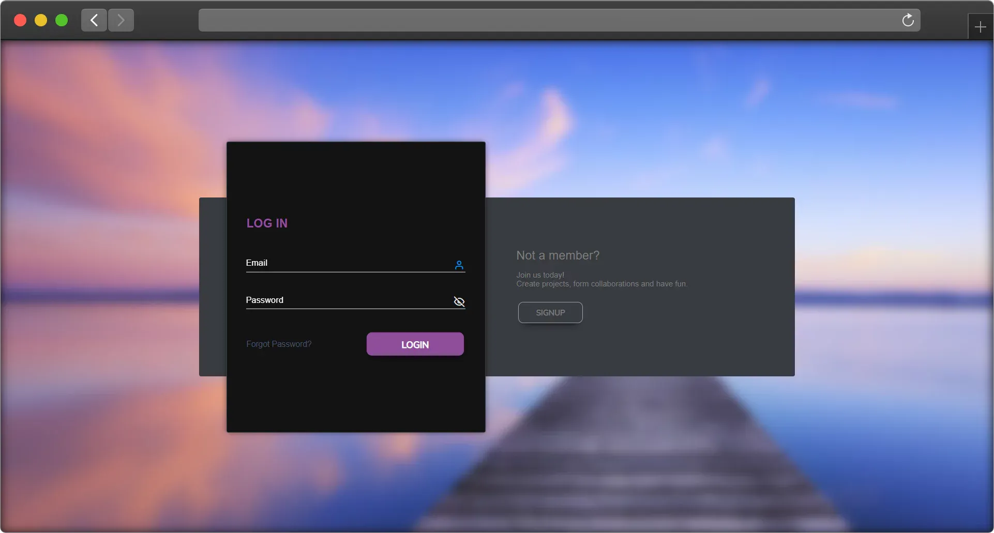The width and height of the screenshot is (994, 533).
Task: Click the purple LOGIN button
Action: [x=415, y=344]
